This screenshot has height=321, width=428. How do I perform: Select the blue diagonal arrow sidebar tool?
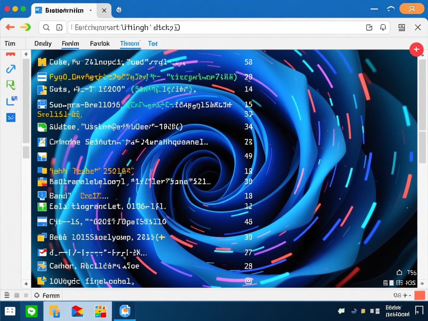click(x=11, y=69)
